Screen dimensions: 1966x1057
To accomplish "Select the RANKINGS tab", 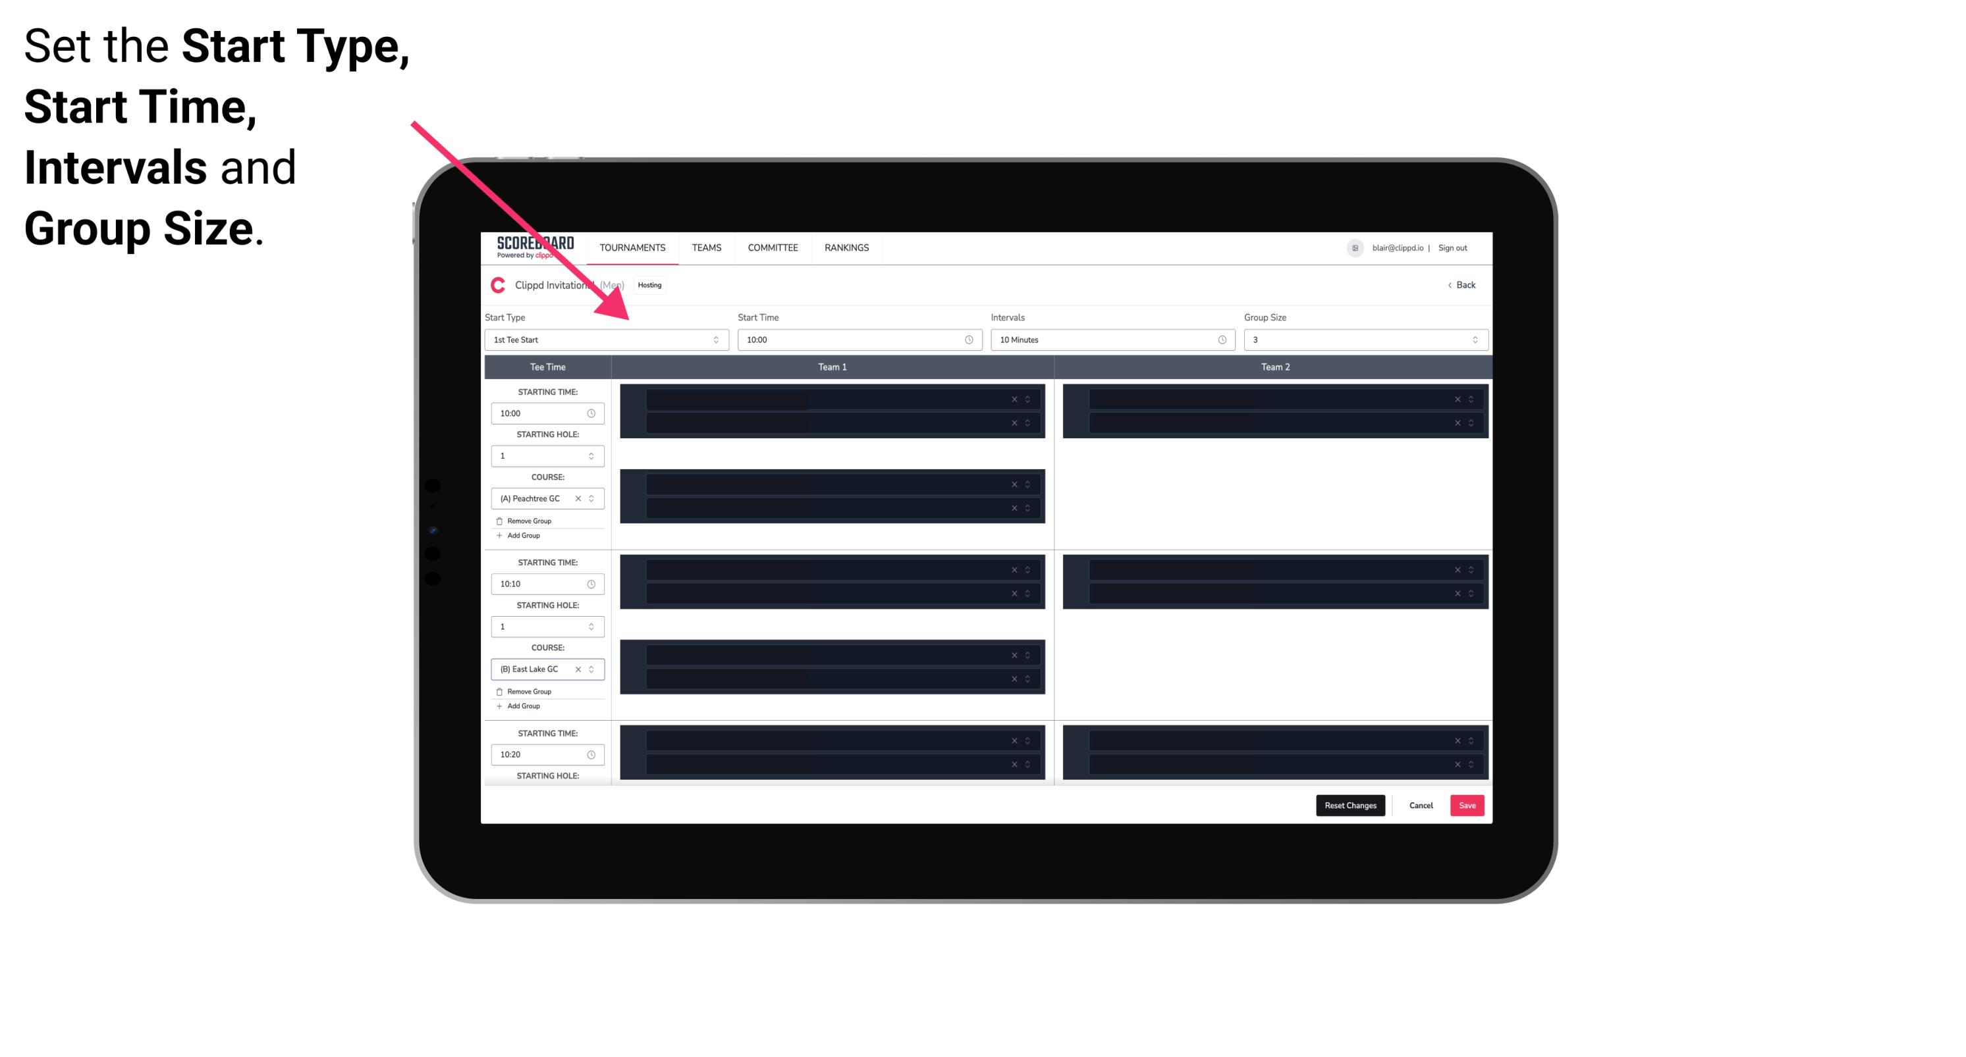I will click(x=848, y=247).
